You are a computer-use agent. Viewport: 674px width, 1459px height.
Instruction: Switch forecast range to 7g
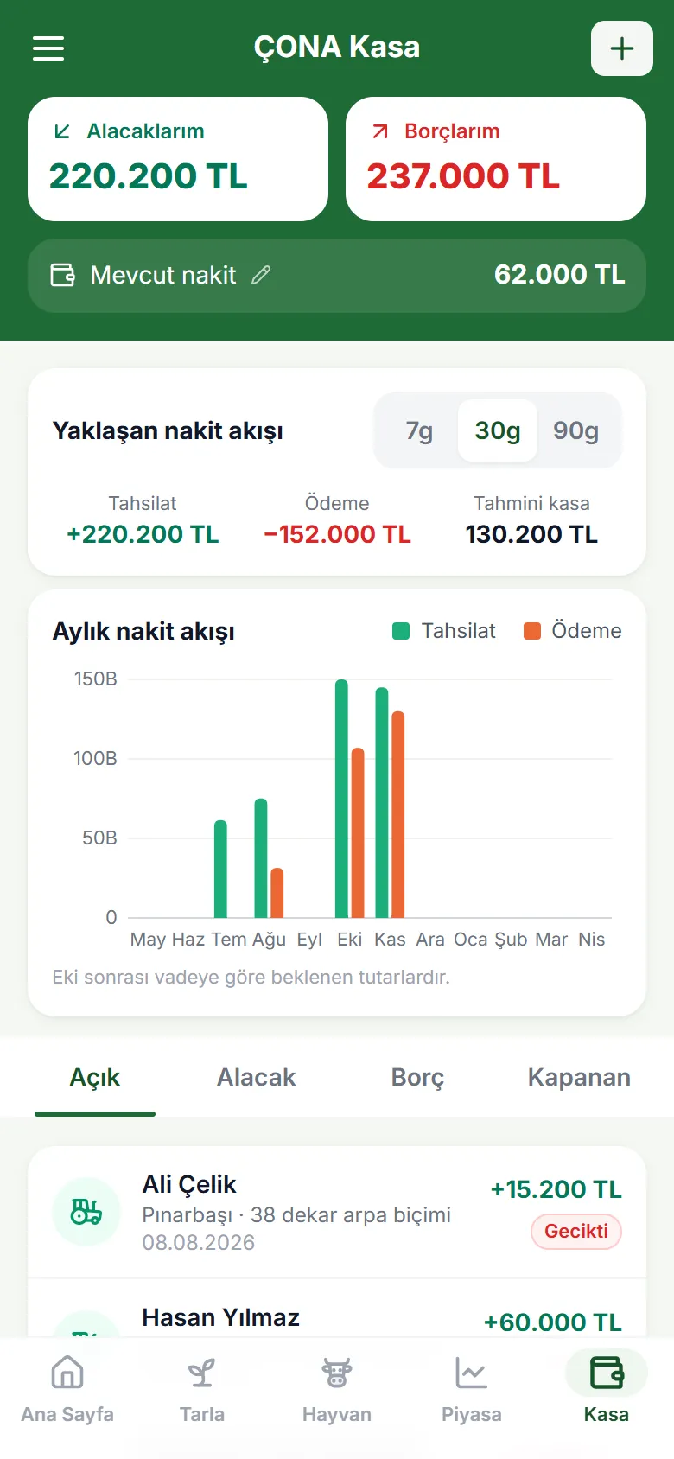pyautogui.click(x=419, y=430)
